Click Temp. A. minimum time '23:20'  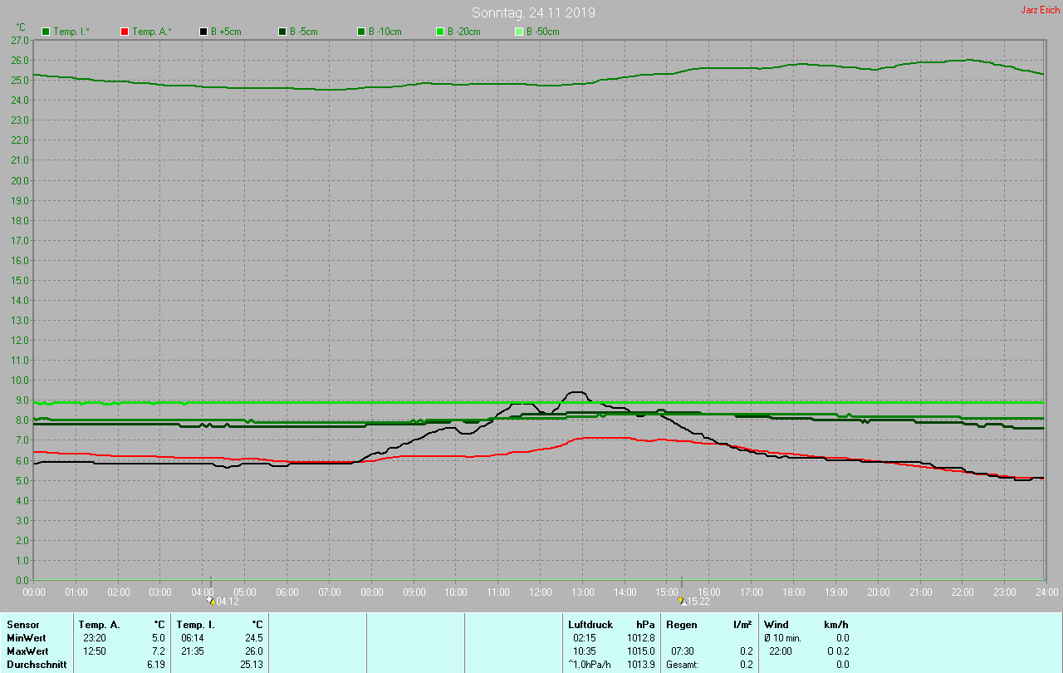(95, 637)
